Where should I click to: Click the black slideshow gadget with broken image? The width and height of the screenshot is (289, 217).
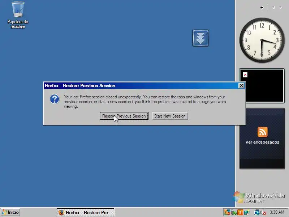point(262,86)
